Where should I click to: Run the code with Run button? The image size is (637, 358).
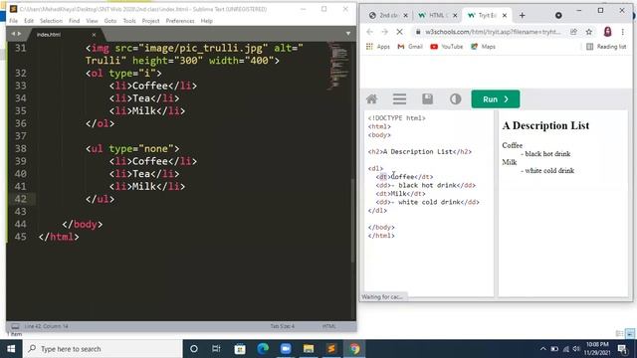coord(496,99)
